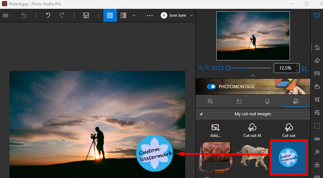Toggle the PHOTOMONTAGE switch off
323x178 pixels.
tap(211, 87)
